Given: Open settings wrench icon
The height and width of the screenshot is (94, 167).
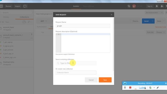Looking at the screenshot, I should tap(162, 6).
